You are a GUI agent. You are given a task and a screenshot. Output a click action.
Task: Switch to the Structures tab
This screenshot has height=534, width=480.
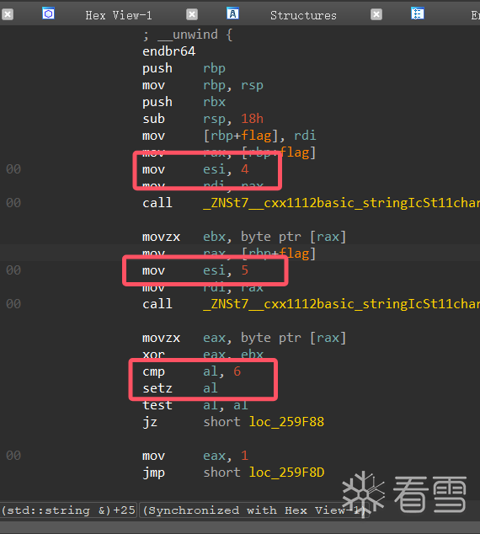[303, 15]
